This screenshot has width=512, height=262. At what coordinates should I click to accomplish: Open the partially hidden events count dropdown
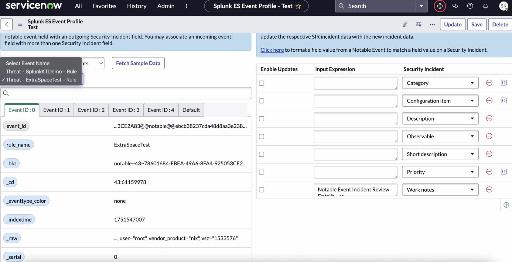[93, 63]
